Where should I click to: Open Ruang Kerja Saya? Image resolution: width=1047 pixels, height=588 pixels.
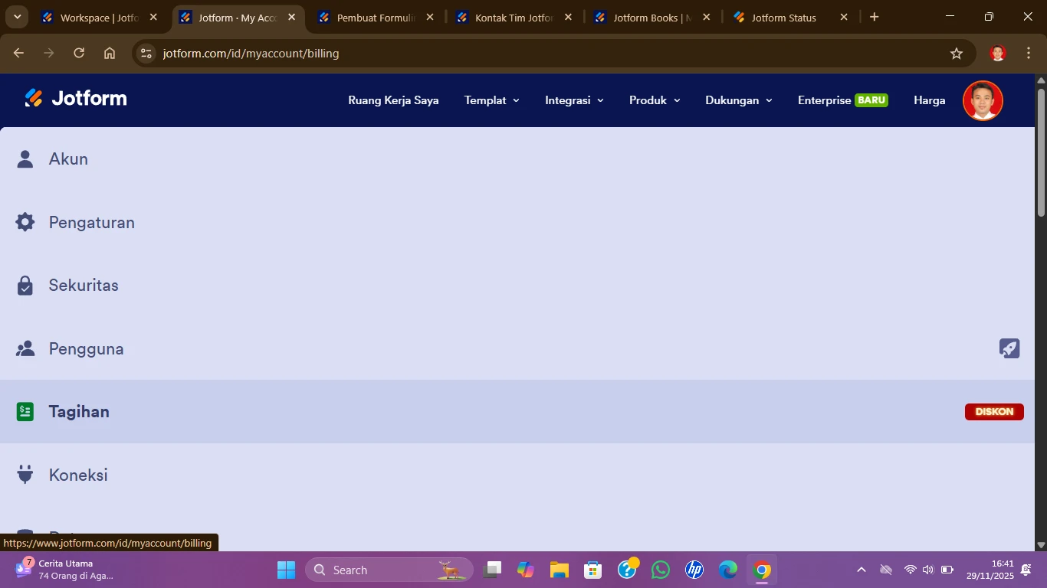tap(392, 100)
